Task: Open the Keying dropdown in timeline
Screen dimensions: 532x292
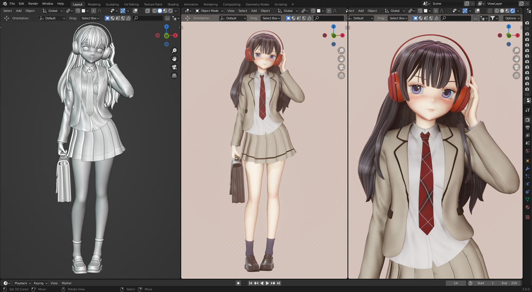Action: pos(40,283)
